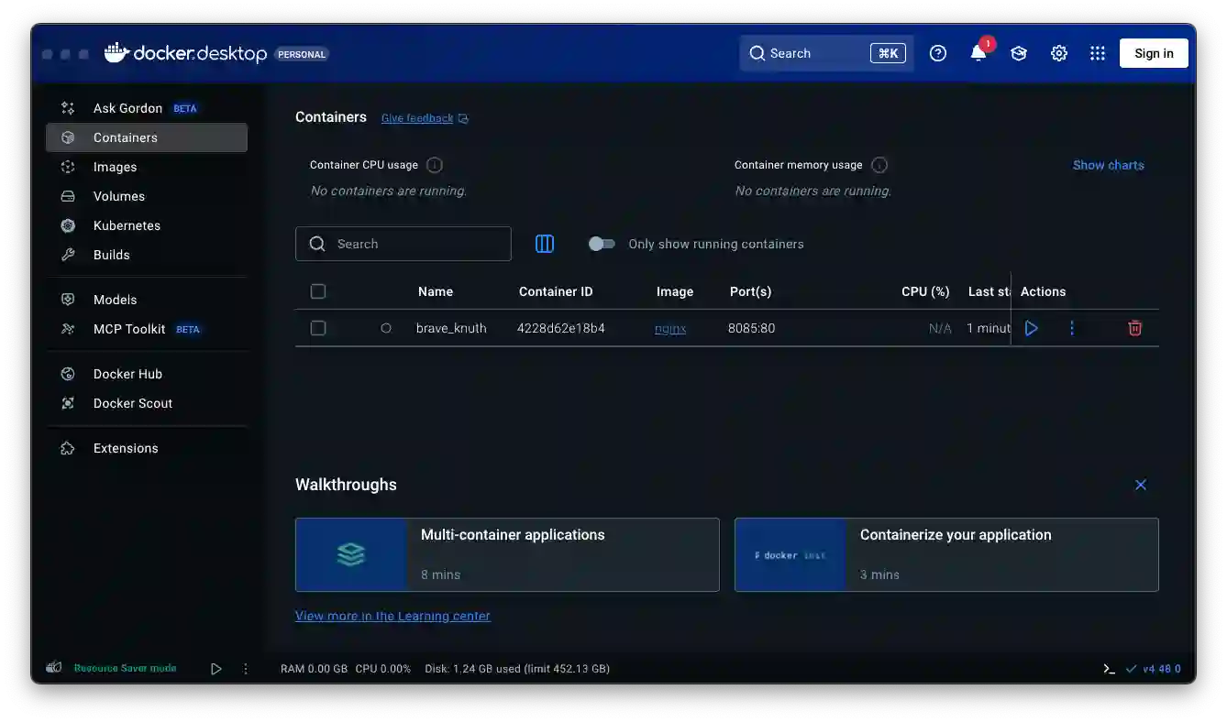Open the built-in terminal from status bar
This screenshot has height=722, width=1227.
pyautogui.click(x=1107, y=669)
